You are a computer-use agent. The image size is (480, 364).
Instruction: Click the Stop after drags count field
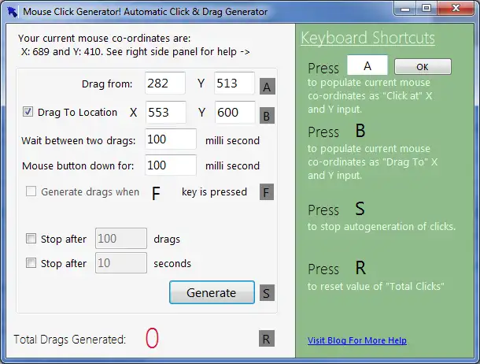point(121,239)
